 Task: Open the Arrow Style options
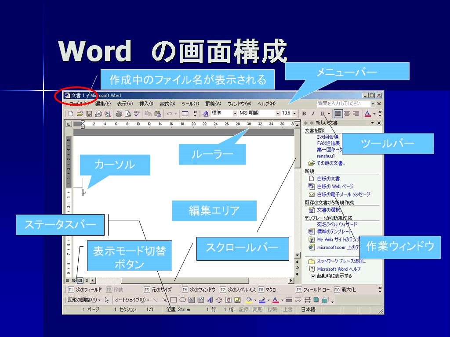click(x=307, y=300)
